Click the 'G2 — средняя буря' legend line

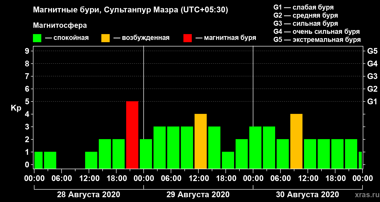pyautogui.click(x=306, y=15)
